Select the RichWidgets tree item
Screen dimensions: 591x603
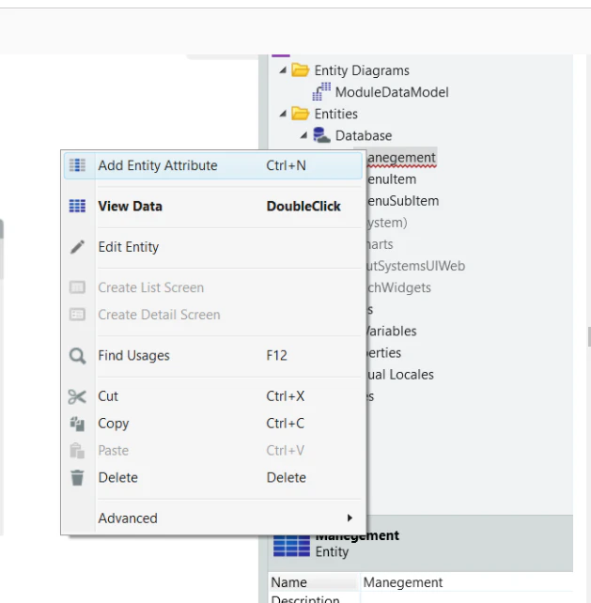click(398, 287)
